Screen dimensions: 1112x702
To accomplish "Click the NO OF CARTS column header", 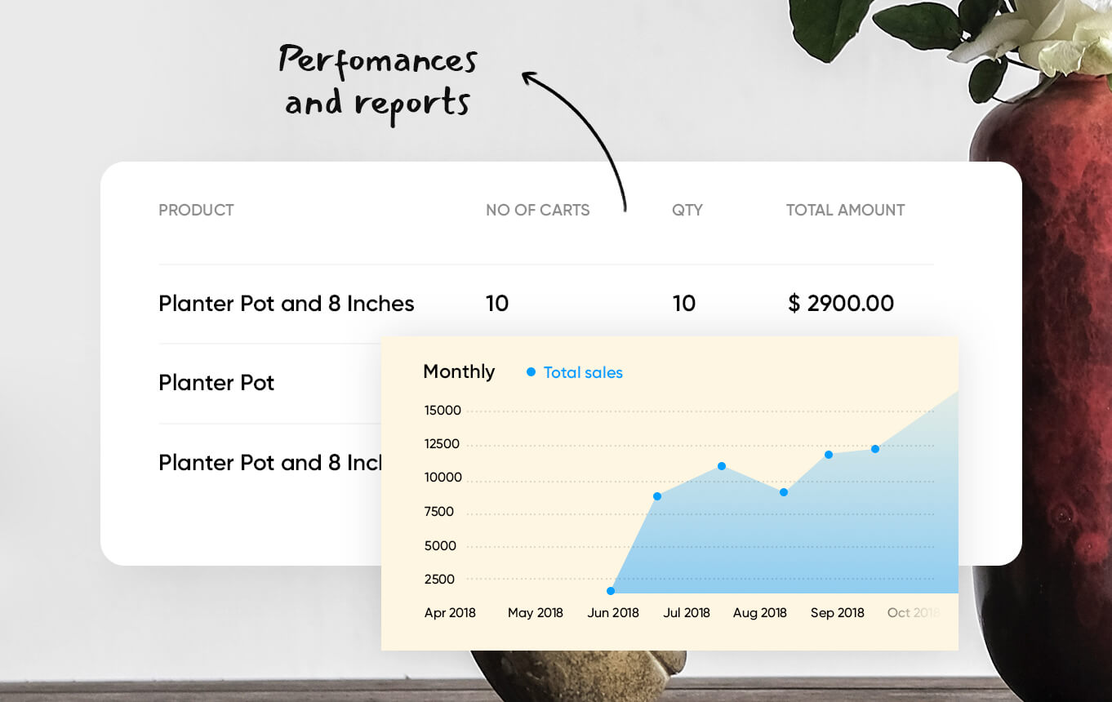I will (x=537, y=210).
